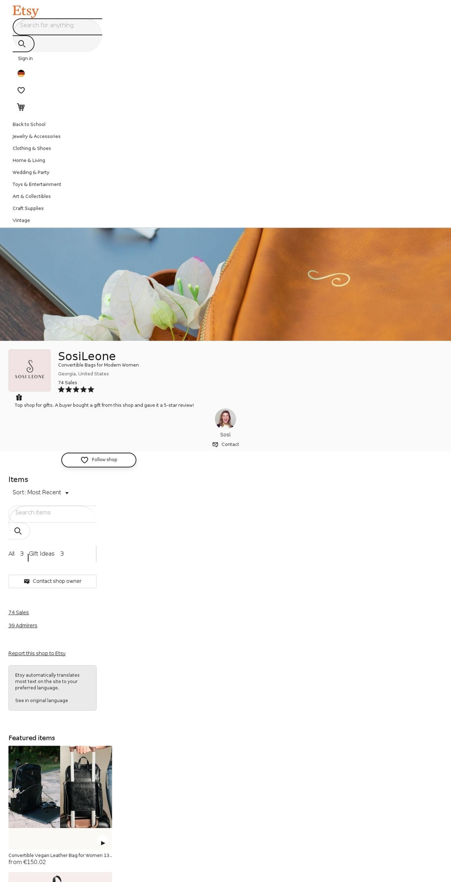This screenshot has width=451, height=882.
Task: Click 'Convertible Bags for Modern Women' tagline
Action: (x=99, y=365)
